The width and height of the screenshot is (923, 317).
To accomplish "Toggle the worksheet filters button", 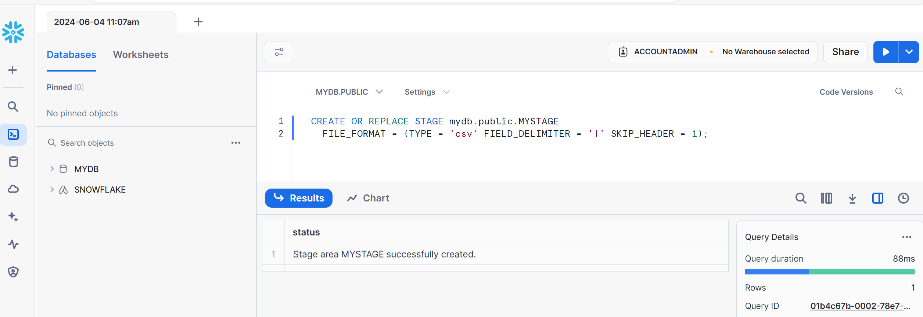I will coord(279,52).
